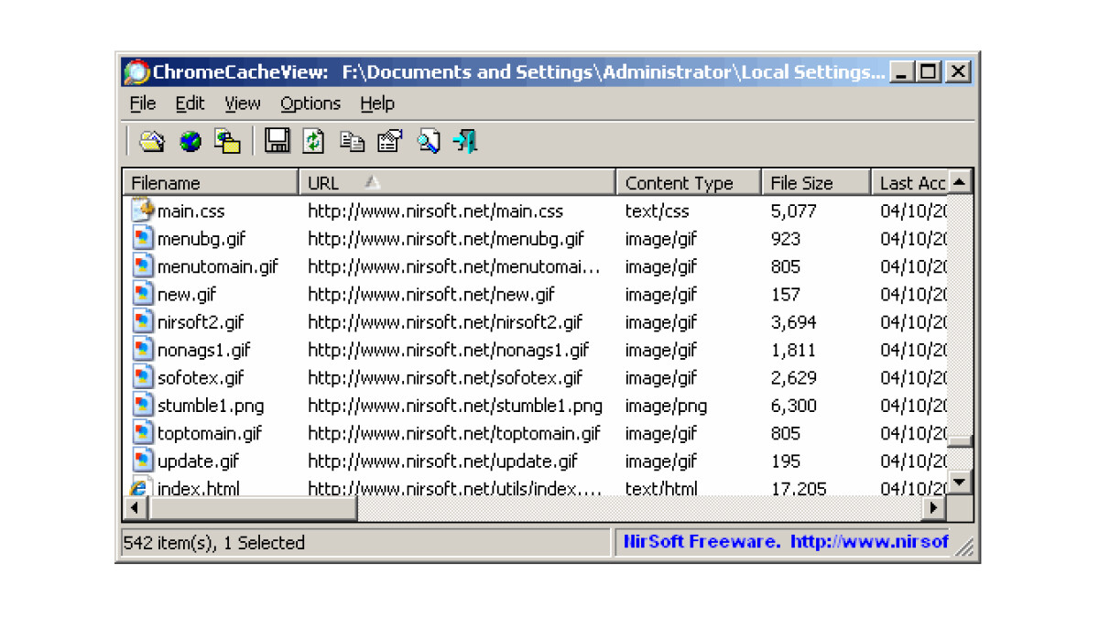This screenshot has height=618, width=1099.
Task: Click the magnifier Find icon
Action: click(428, 141)
